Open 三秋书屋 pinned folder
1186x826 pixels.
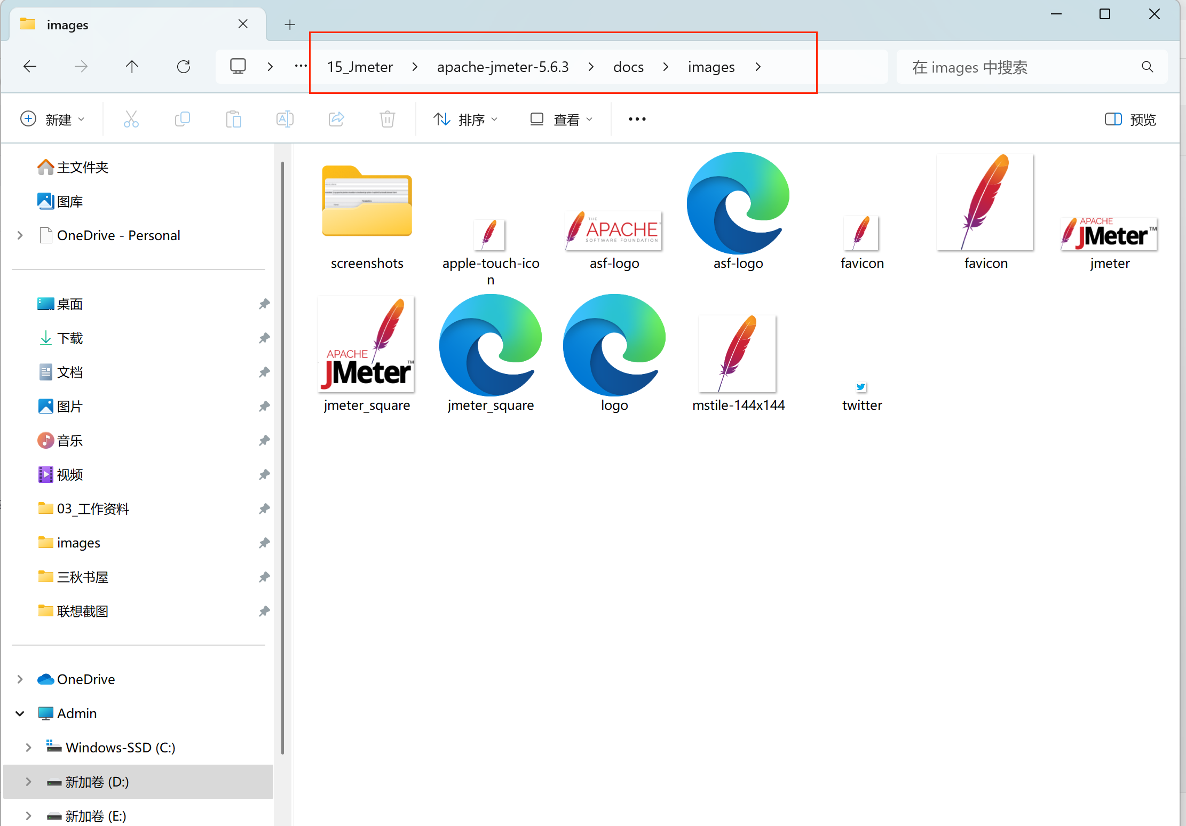click(x=73, y=577)
